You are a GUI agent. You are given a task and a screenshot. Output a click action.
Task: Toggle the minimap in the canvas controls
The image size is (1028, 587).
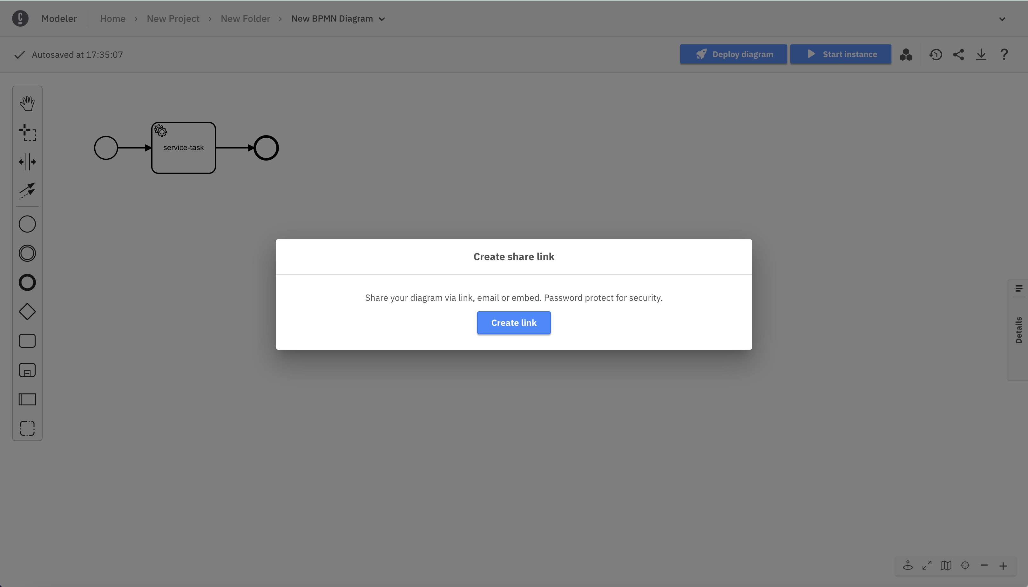(x=946, y=565)
